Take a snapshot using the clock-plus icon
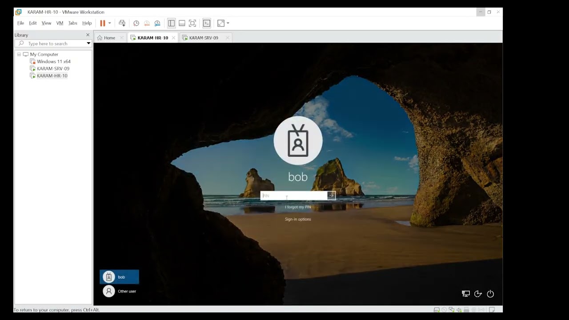The width and height of the screenshot is (569, 320). (136, 23)
